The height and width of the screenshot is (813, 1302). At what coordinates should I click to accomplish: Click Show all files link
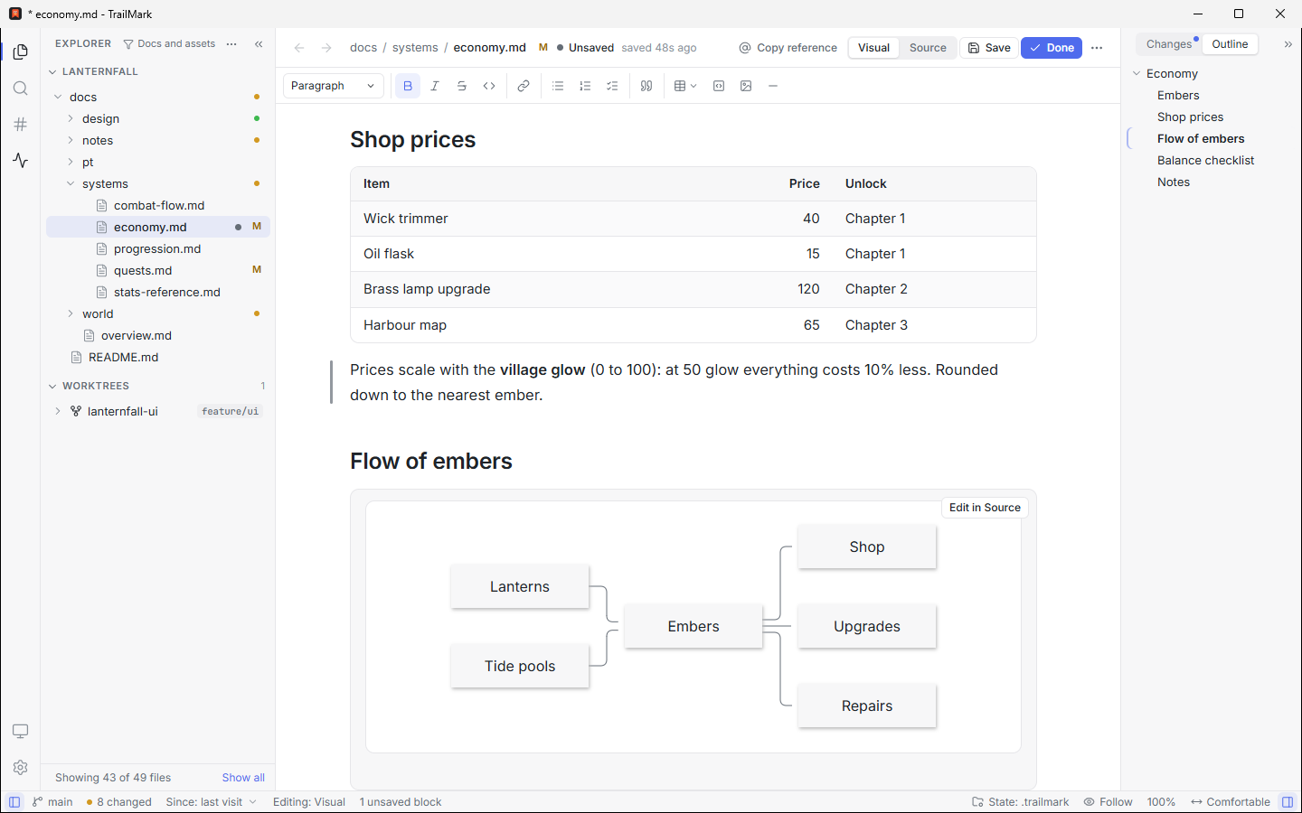point(243,778)
